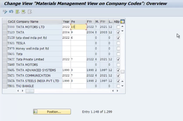Click the Select Block toolbar icon
The height and width of the screenshot is (121, 183).
[24, 12]
